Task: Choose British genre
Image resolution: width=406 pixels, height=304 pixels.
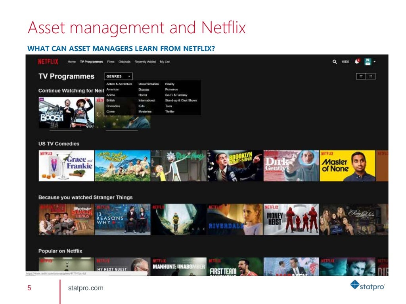Action: 111,101
